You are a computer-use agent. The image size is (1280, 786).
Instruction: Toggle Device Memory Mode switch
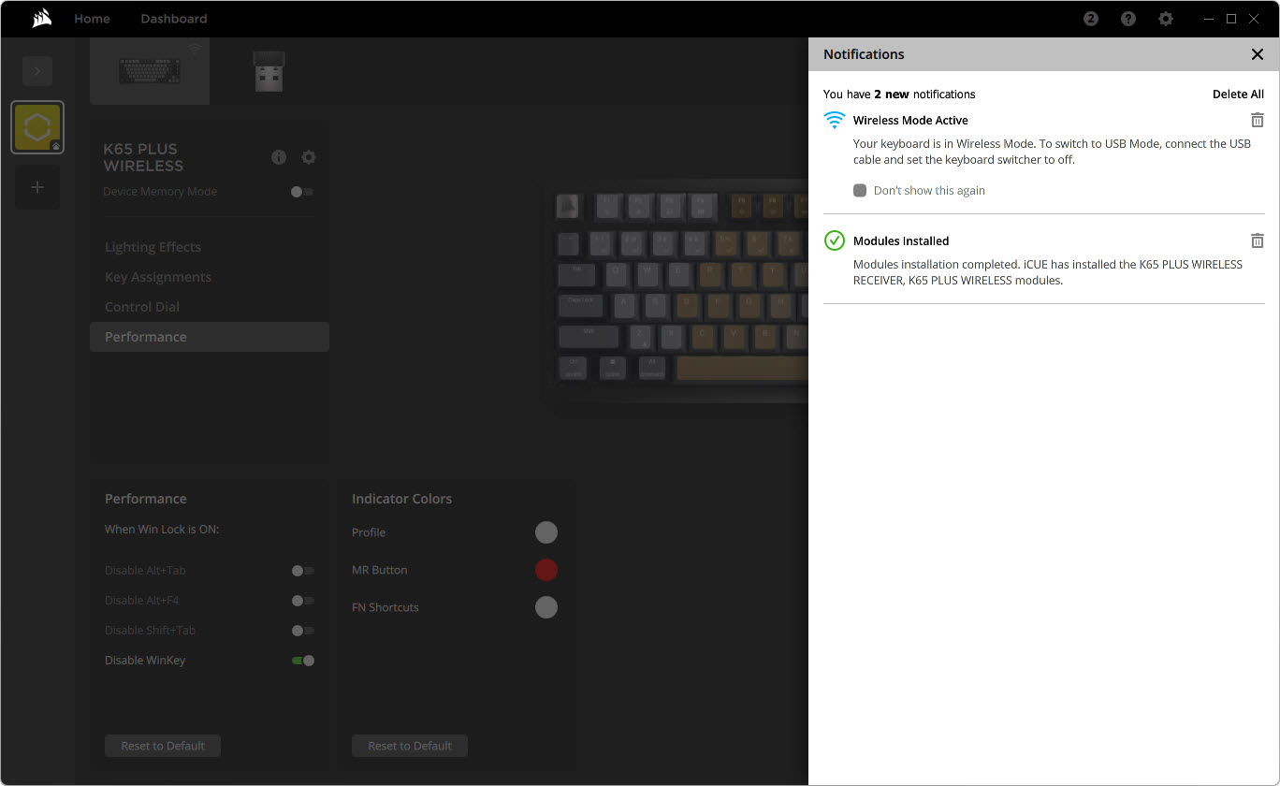point(302,192)
